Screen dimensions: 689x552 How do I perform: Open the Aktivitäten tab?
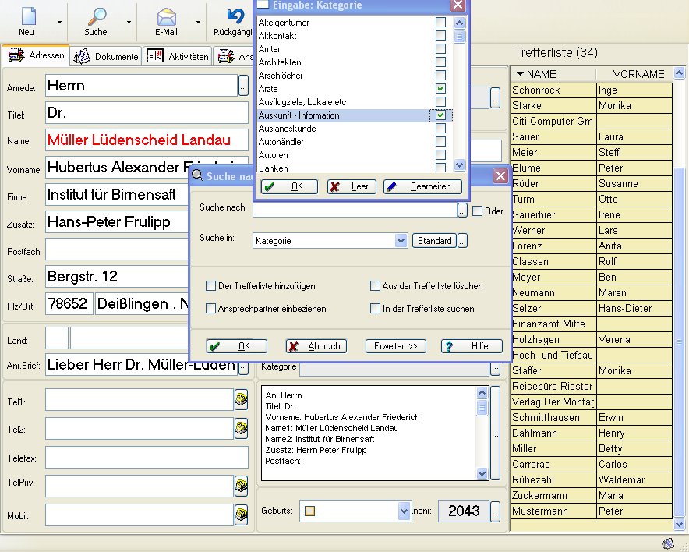point(178,56)
